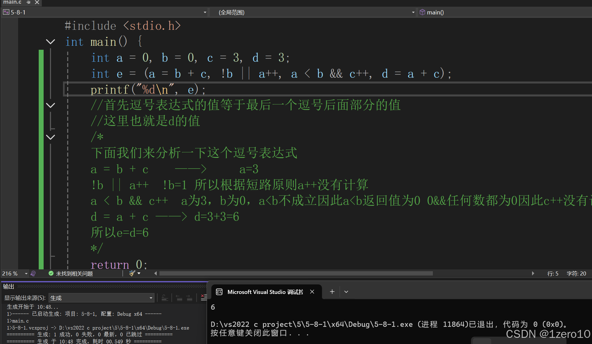Viewport: 592px width, 344px height.
Task: Toggle word wrap in output pane
Action: [165, 298]
